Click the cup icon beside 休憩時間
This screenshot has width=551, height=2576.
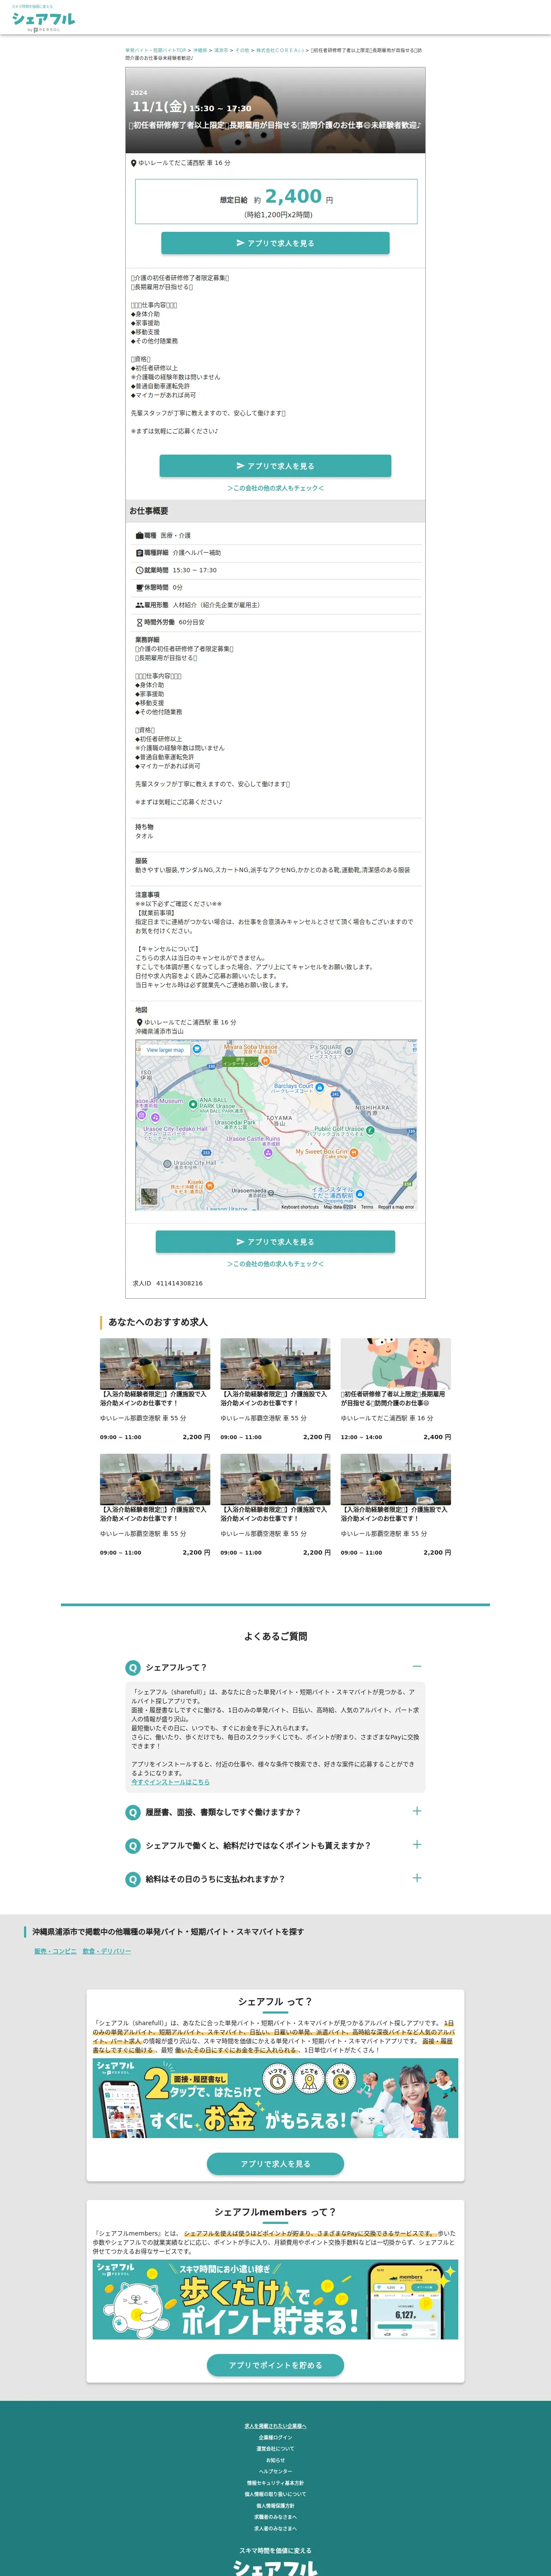point(140,588)
